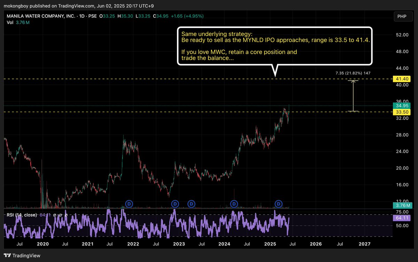Click the Vol 3.76M volume label
The height and width of the screenshot is (262, 418).
coord(18,22)
